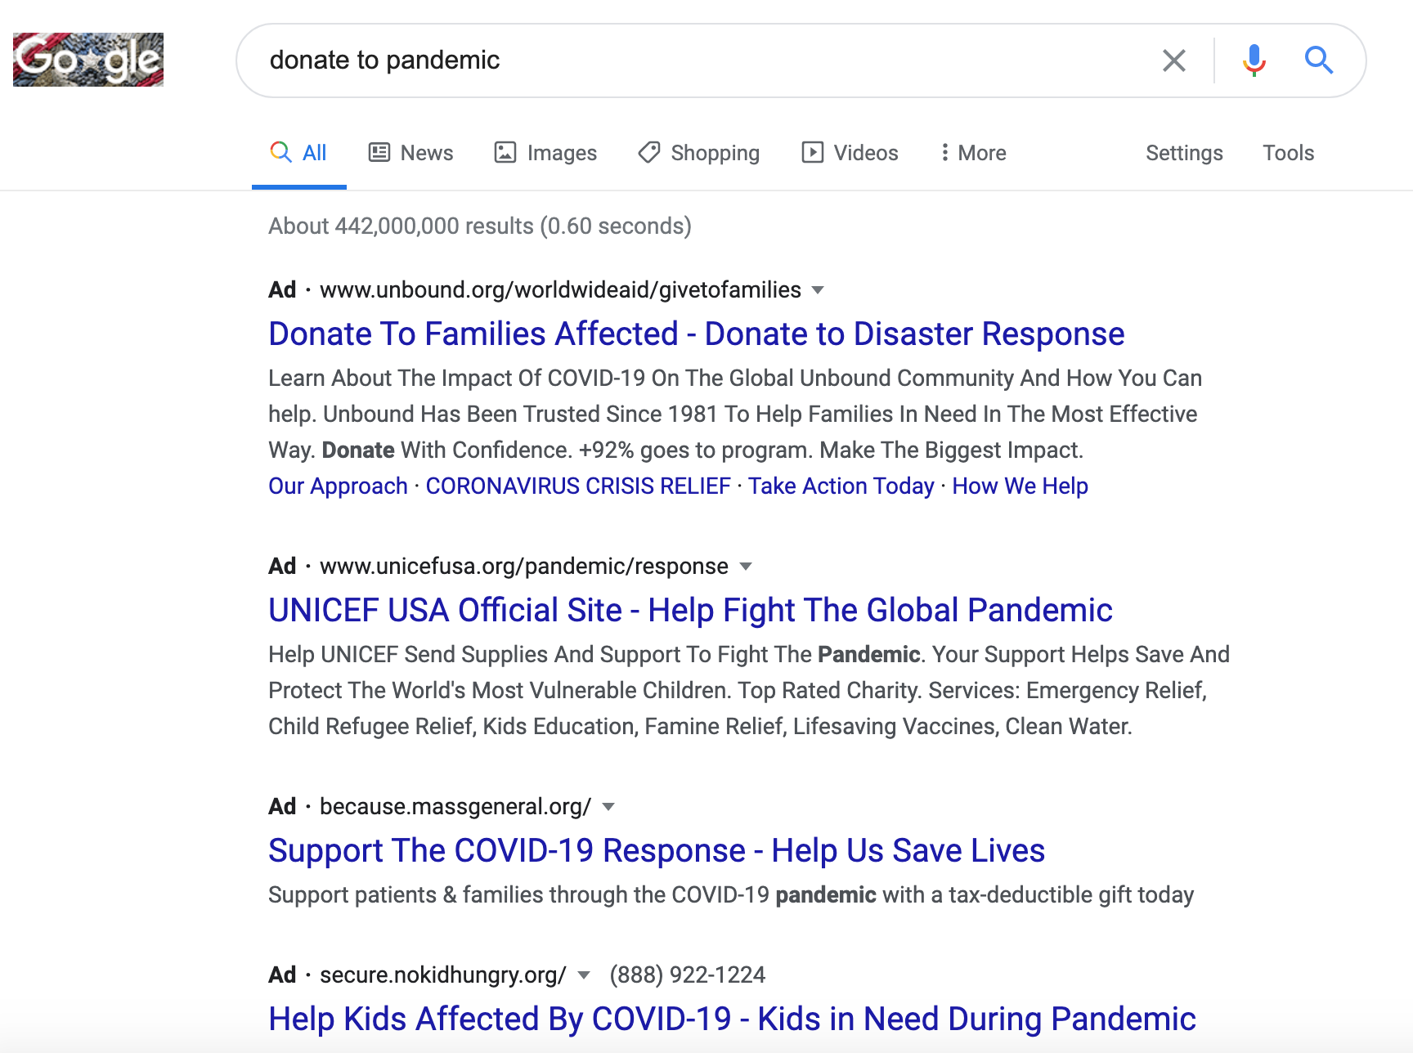Open the CORONAVIRUS CRISIS RELIEF sitelink
This screenshot has height=1053, width=1413.
[x=577, y=486]
